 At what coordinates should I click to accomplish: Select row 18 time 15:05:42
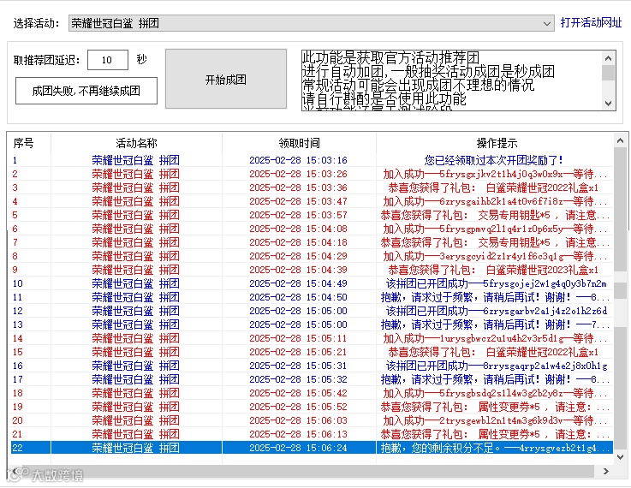[x=298, y=393]
